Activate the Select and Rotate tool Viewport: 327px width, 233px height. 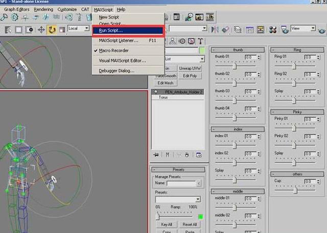(52, 30)
